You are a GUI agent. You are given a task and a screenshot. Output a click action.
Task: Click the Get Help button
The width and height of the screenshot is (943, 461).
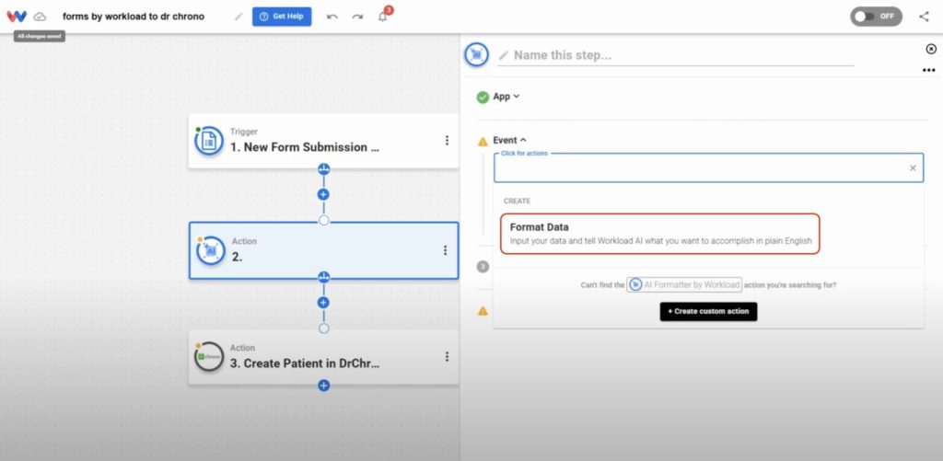(x=282, y=17)
